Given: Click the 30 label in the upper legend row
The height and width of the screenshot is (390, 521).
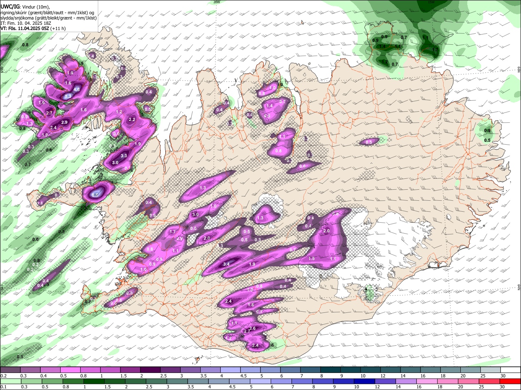Looking at the screenshot, I should pyautogui.click(x=502, y=376).
